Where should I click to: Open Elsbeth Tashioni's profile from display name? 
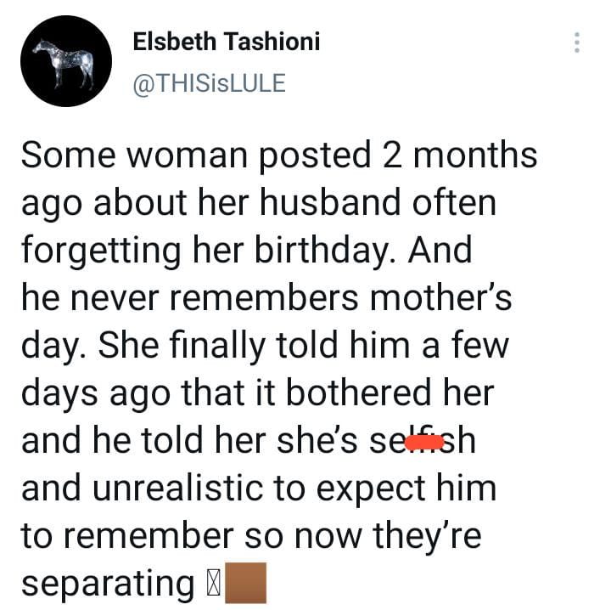click(x=227, y=42)
